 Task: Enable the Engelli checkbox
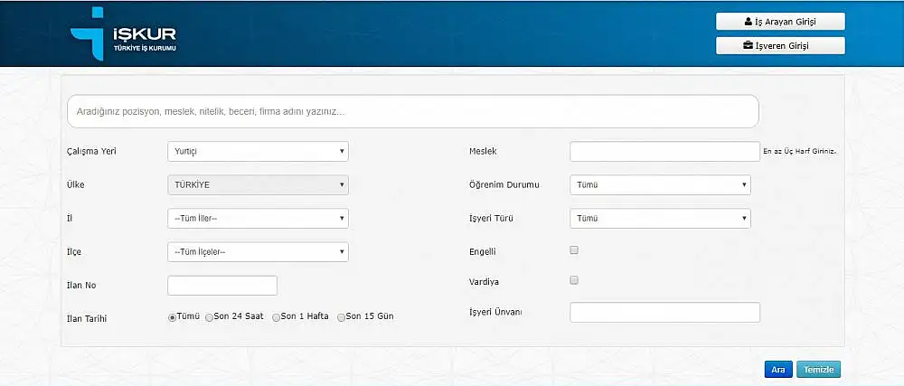tap(574, 250)
